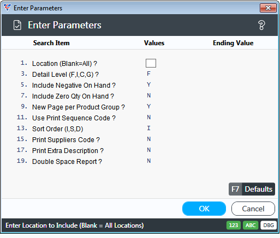
Task: Click the document checkmark icon in header
Action: point(17,25)
